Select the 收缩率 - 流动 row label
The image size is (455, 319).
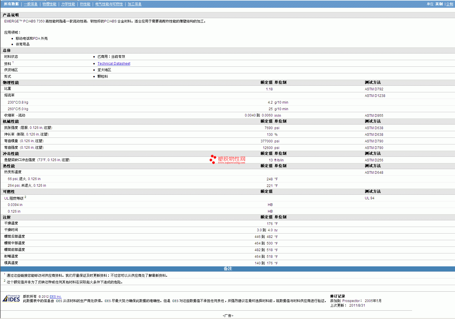click(15, 115)
